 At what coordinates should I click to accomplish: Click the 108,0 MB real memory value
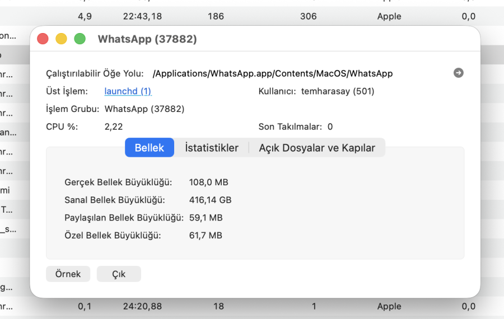[209, 182]
